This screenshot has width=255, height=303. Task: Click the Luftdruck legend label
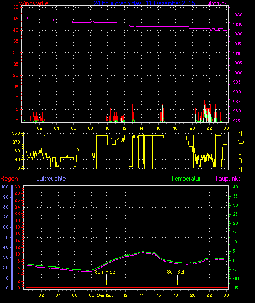tap(215, 3)
